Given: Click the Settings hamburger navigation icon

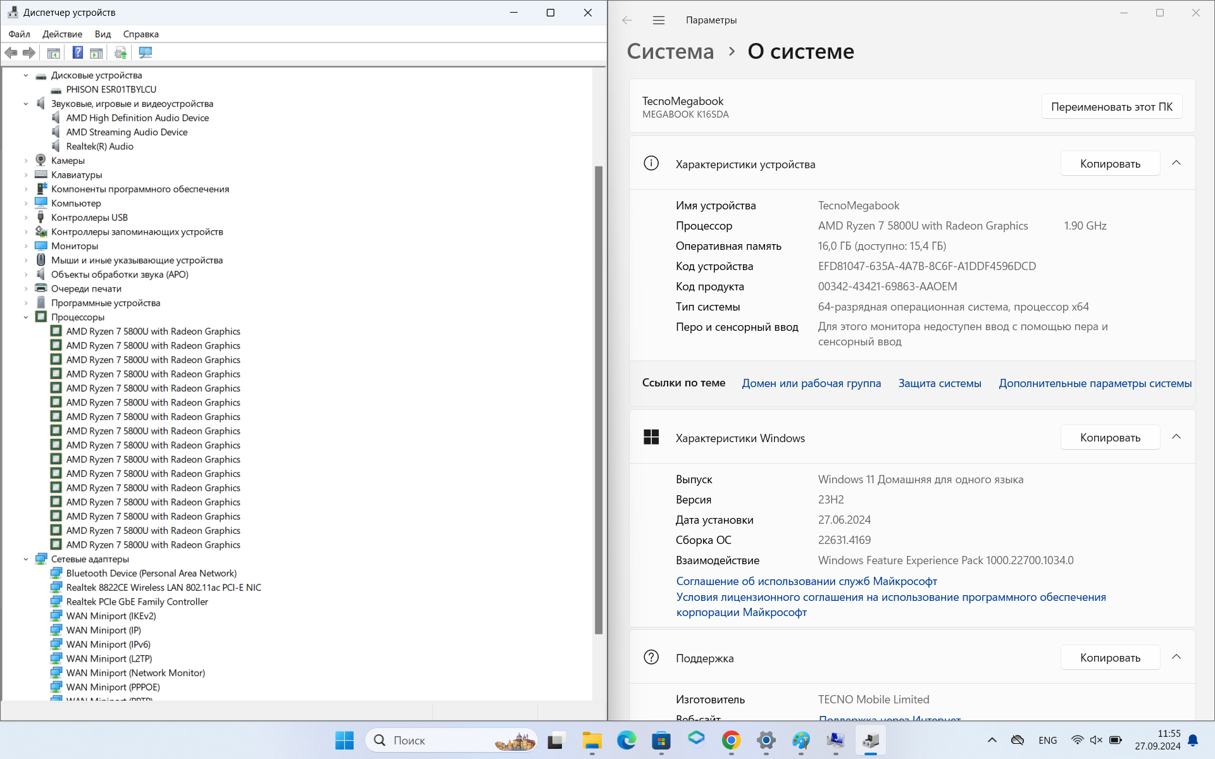Looking at the screenshot, I should [x=658, y=20].
